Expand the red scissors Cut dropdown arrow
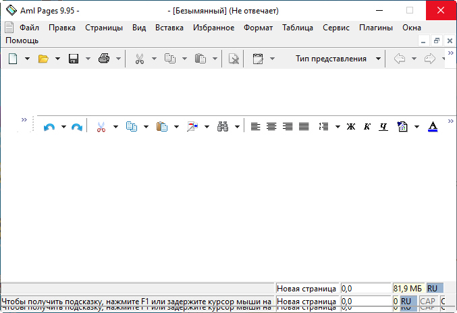The image size is (457, 313). (115, 127)
